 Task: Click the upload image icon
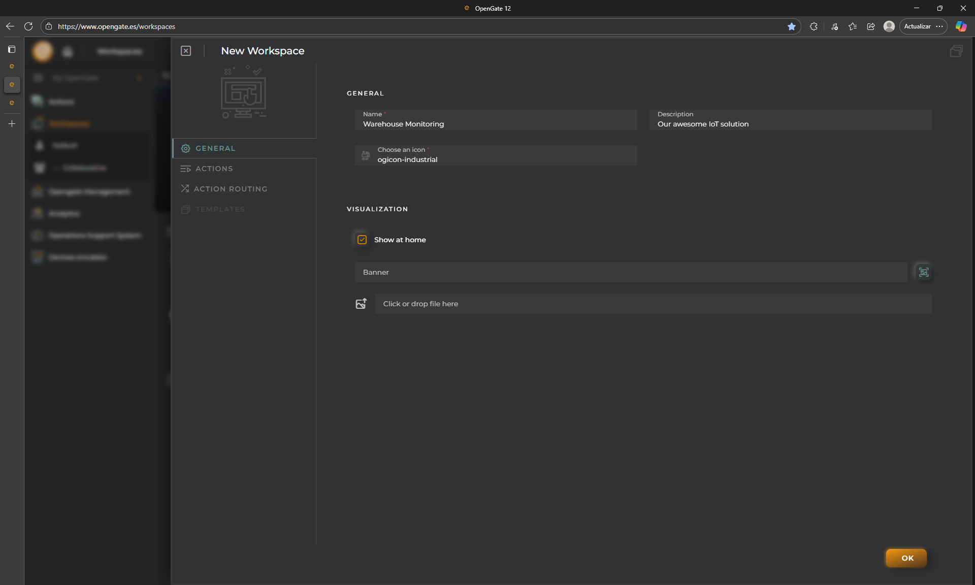point(361,304)
